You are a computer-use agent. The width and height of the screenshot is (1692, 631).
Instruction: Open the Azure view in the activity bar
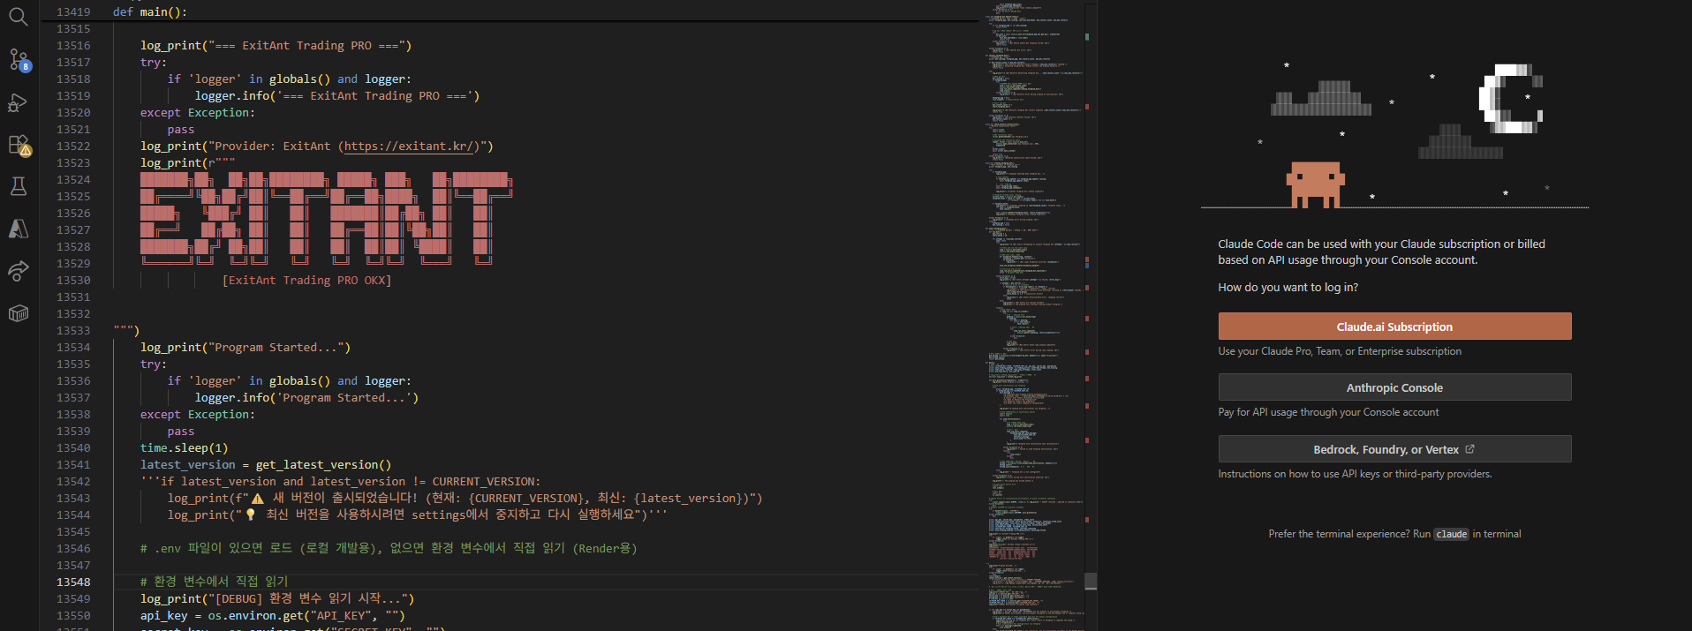19,229
